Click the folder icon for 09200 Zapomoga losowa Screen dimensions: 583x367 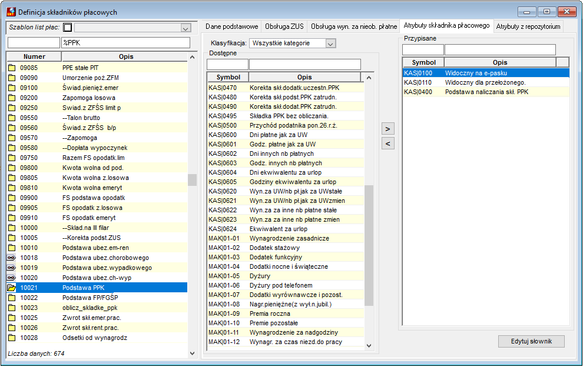12,98
